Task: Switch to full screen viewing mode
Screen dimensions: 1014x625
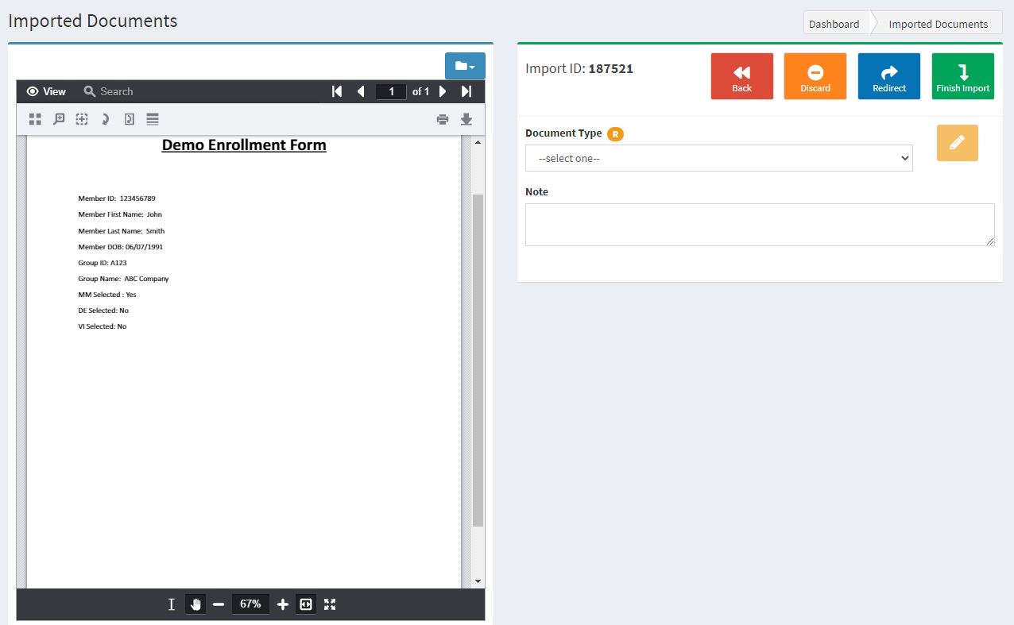Action: click(x=330, y=604)
